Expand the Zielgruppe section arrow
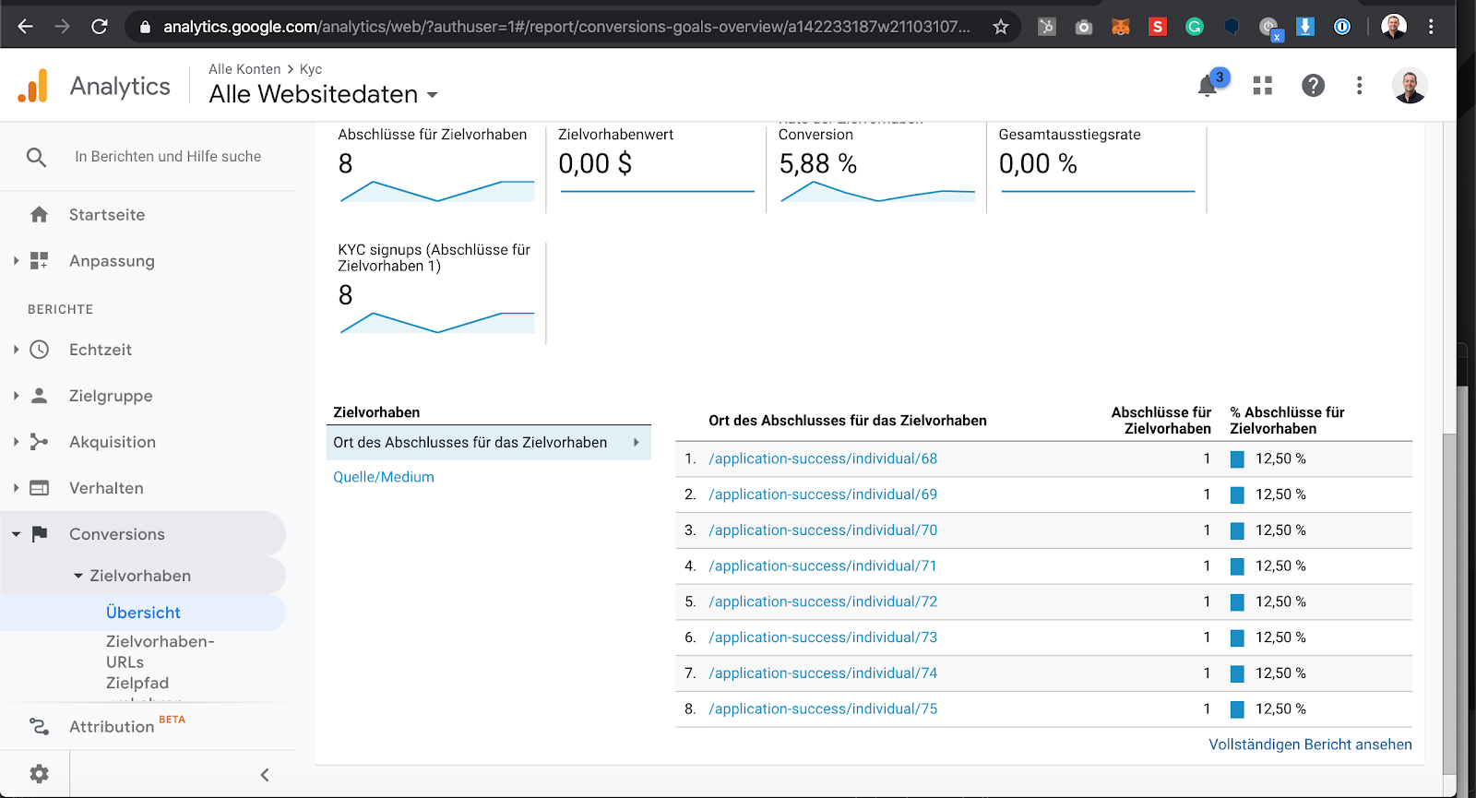Image resolution: width=1476 pixels, height=798 pixels. (16, 396)
